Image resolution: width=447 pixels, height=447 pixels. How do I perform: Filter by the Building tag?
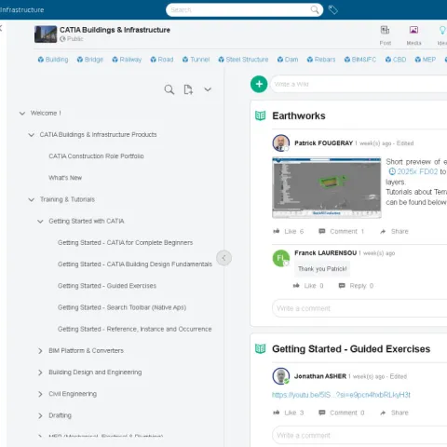[x=53, y=60]
